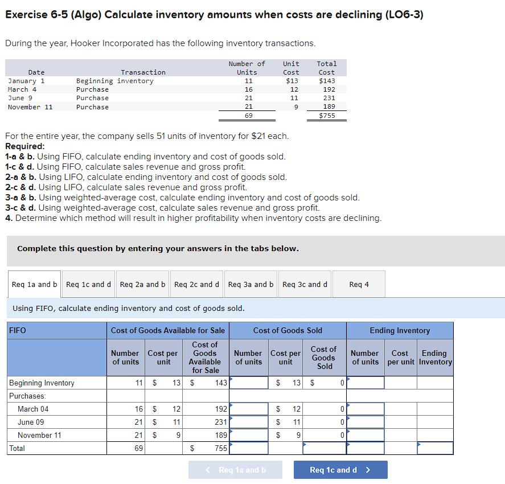Switch to the Req 1c and d tab

point(88,284)
